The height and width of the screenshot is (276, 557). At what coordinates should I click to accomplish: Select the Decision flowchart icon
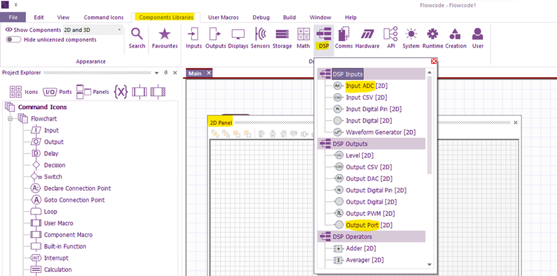(x=48, y=165)
